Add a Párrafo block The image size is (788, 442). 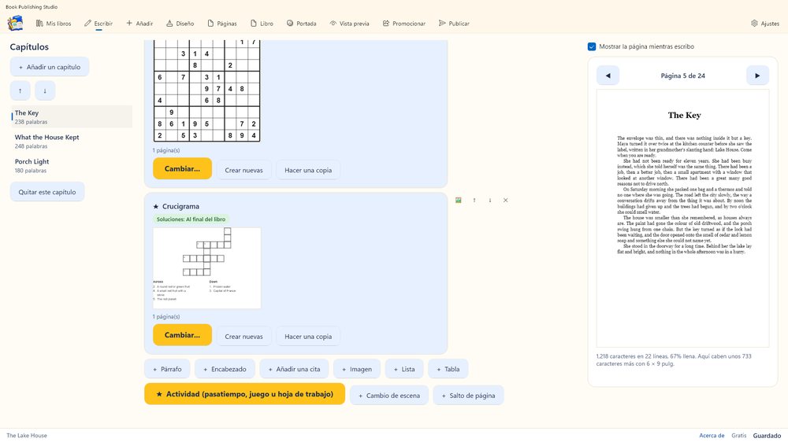pos(167,369)
